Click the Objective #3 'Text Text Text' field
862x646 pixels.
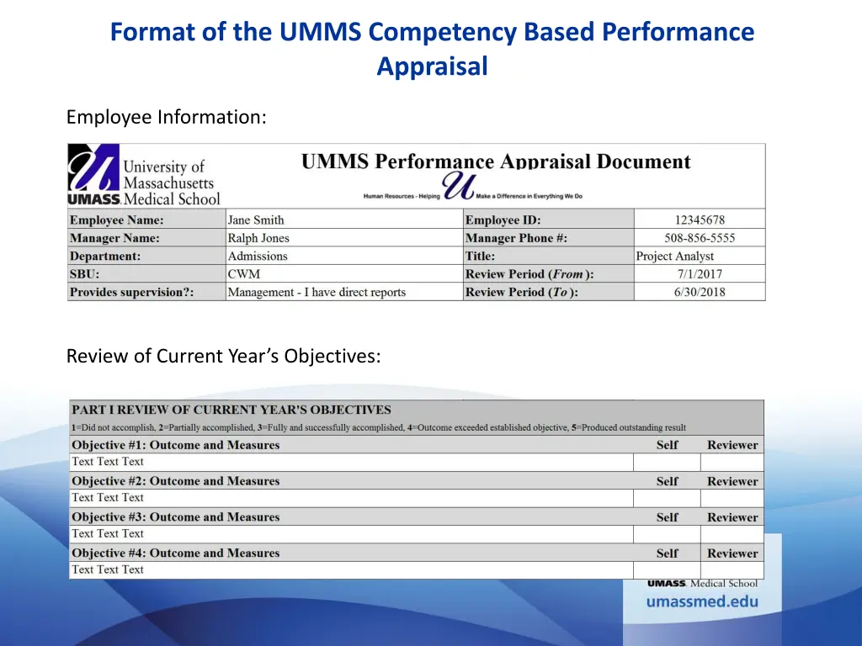(351, 534)
